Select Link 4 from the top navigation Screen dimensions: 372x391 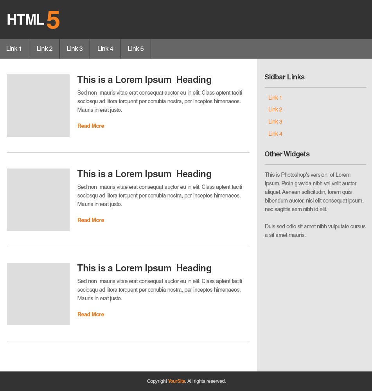coord(105,48)
